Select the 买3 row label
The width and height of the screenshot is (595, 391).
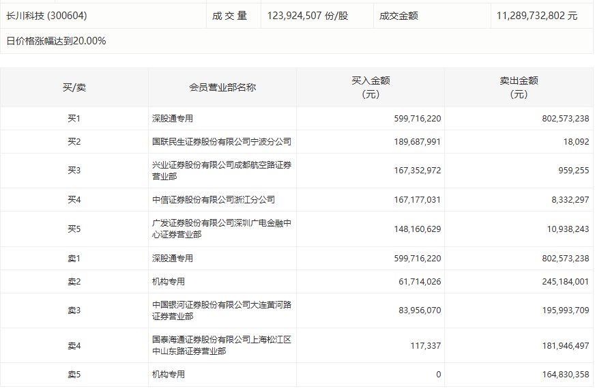pyautogui.click(x=74, y=170)
